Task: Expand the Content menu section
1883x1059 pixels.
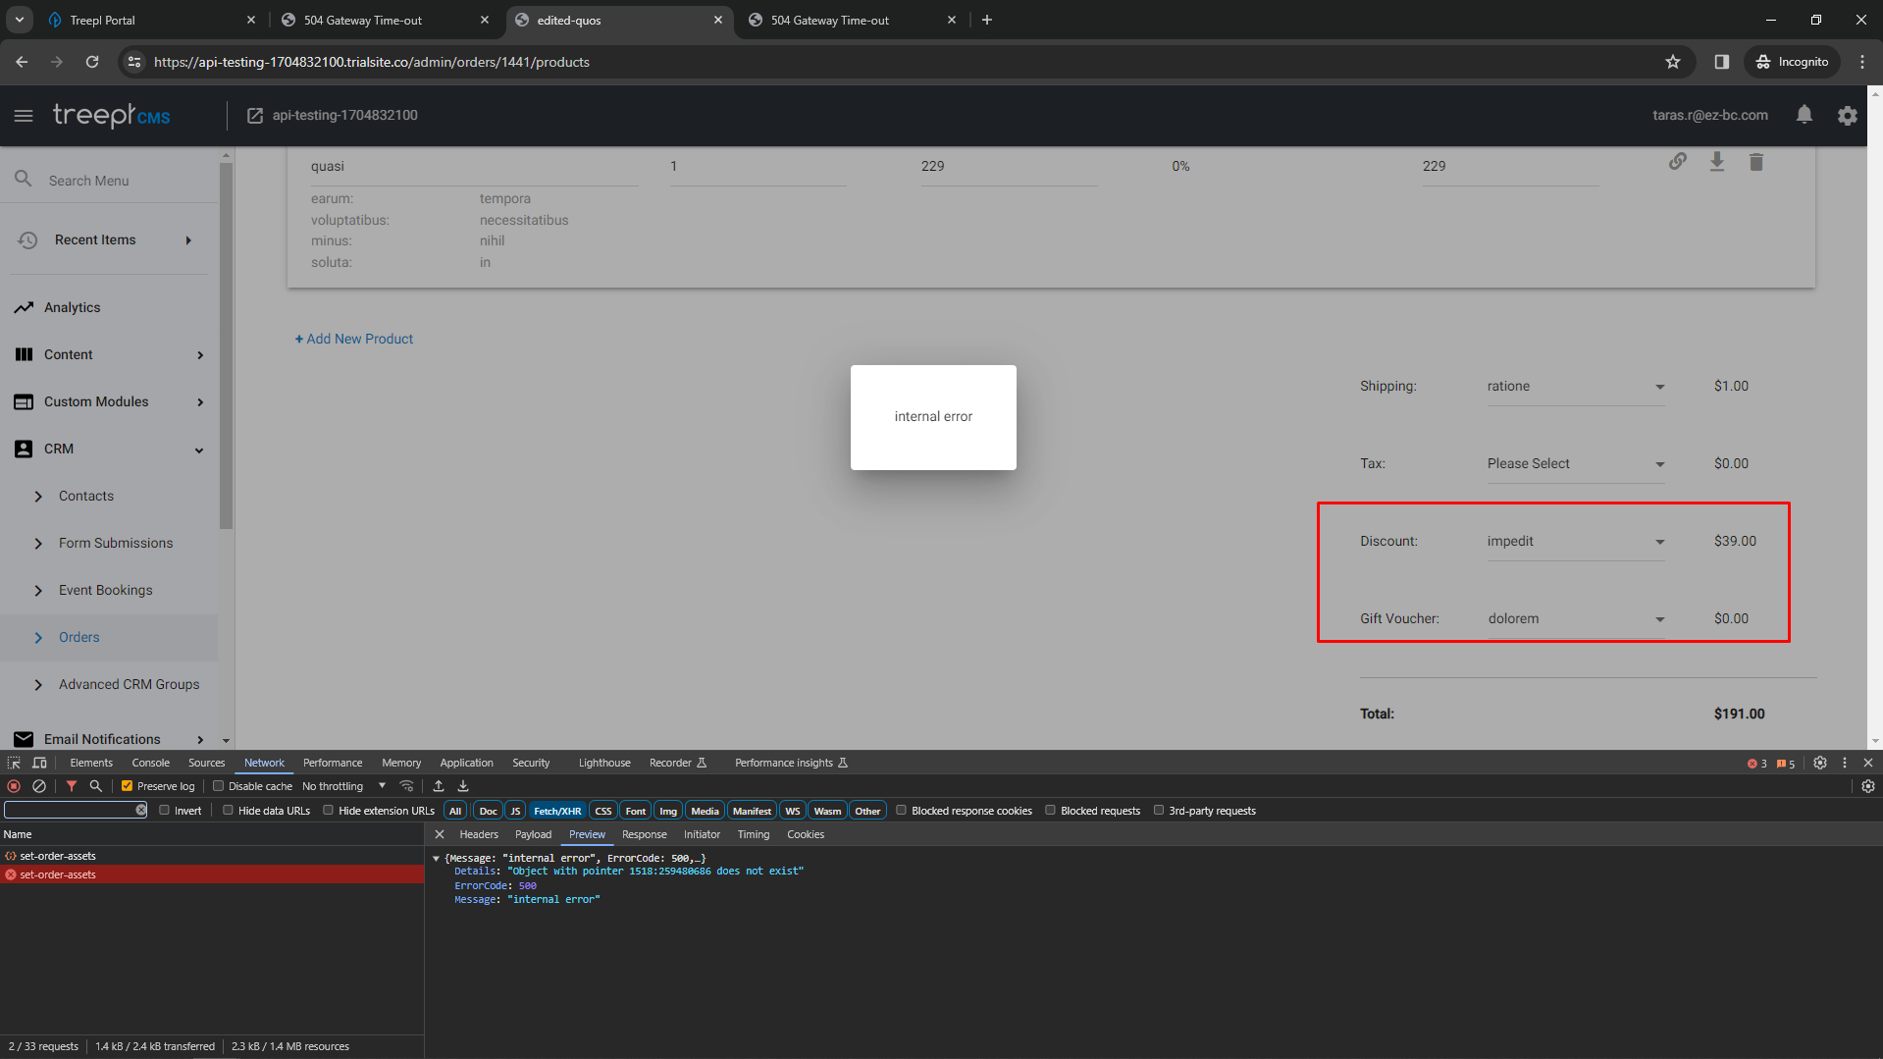Action: pos(200,355)
